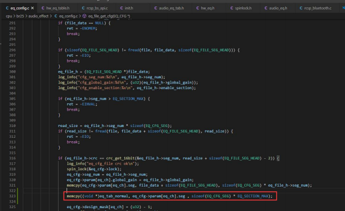Select the audio_effect breadcrumb folder
The width and height of the screenshot is (345, 211).
[x=38, y=16]
